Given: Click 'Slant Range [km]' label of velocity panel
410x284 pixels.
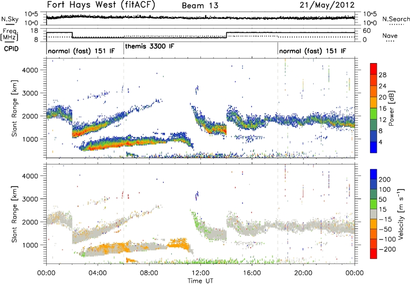Looking at the screenshot, I should (x=14, y=214).
